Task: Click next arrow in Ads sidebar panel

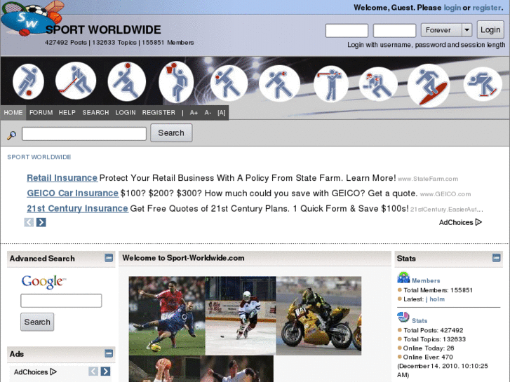Action: (x=105, y=371)
